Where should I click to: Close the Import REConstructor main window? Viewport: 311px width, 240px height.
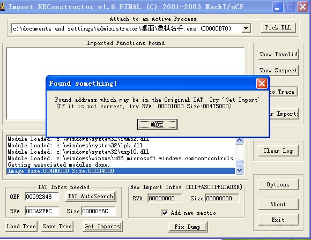[x=302, y=7]
